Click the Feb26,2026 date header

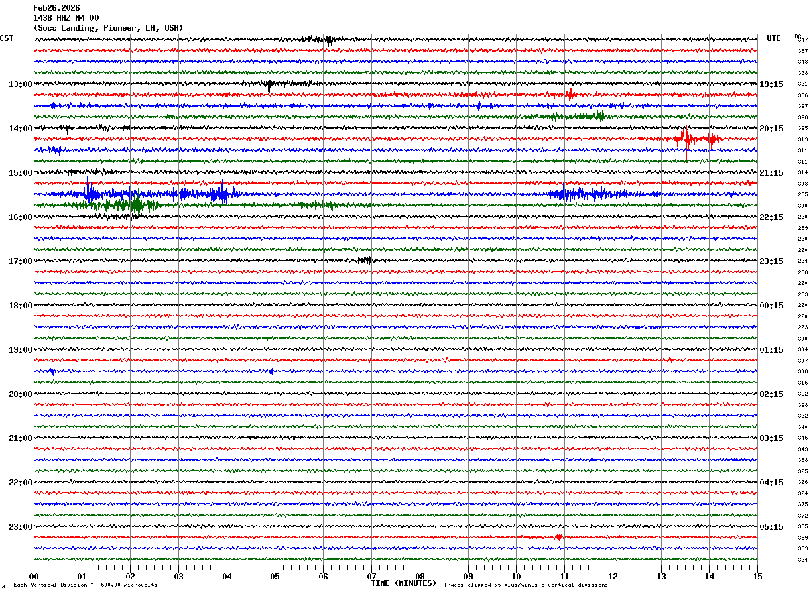[x=56, y=8]
